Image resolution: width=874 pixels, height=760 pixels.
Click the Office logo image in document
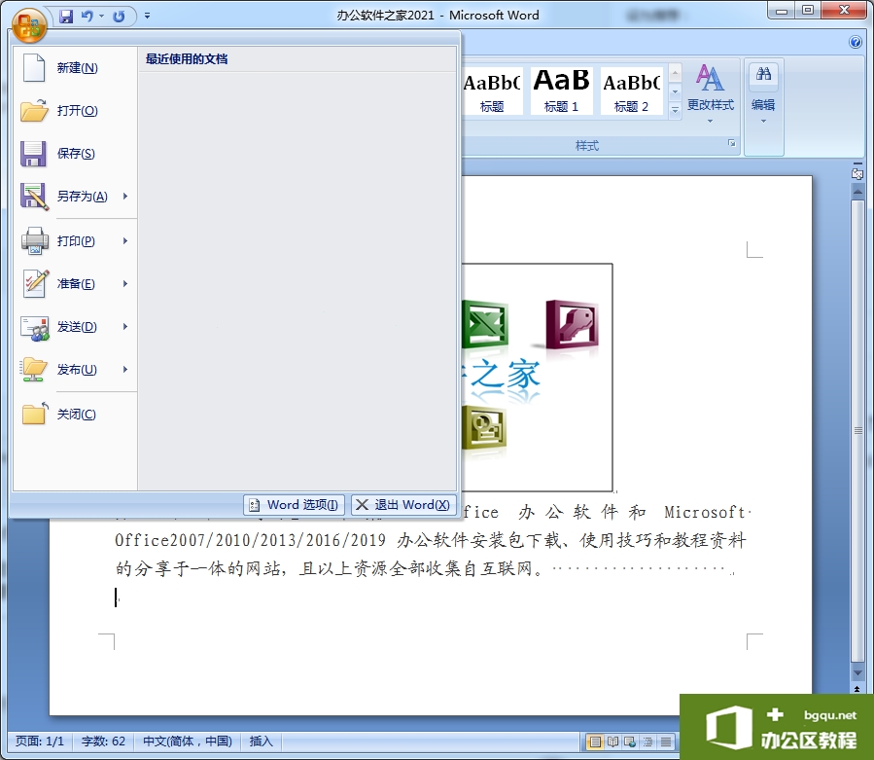tap(538, 378)
